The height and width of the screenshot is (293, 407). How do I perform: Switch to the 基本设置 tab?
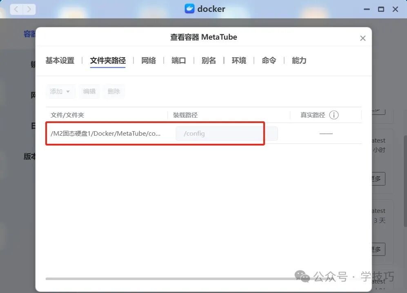click(60, 60)
